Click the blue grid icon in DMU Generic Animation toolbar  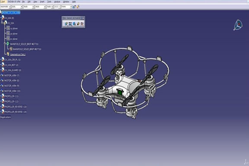(70, 24)
